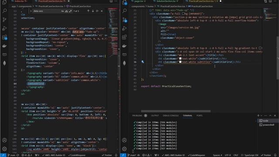
Task: Go to next match in find widget
Action: (93, 11)
